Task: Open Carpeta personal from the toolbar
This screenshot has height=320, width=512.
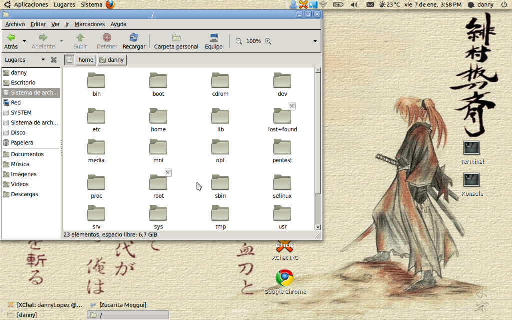Action: click(x=176, y=41)
